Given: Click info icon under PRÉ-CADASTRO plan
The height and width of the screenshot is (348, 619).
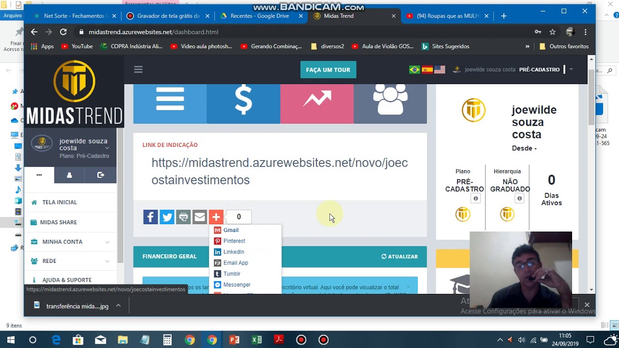Looking at the screenshot, I should 475,199.
